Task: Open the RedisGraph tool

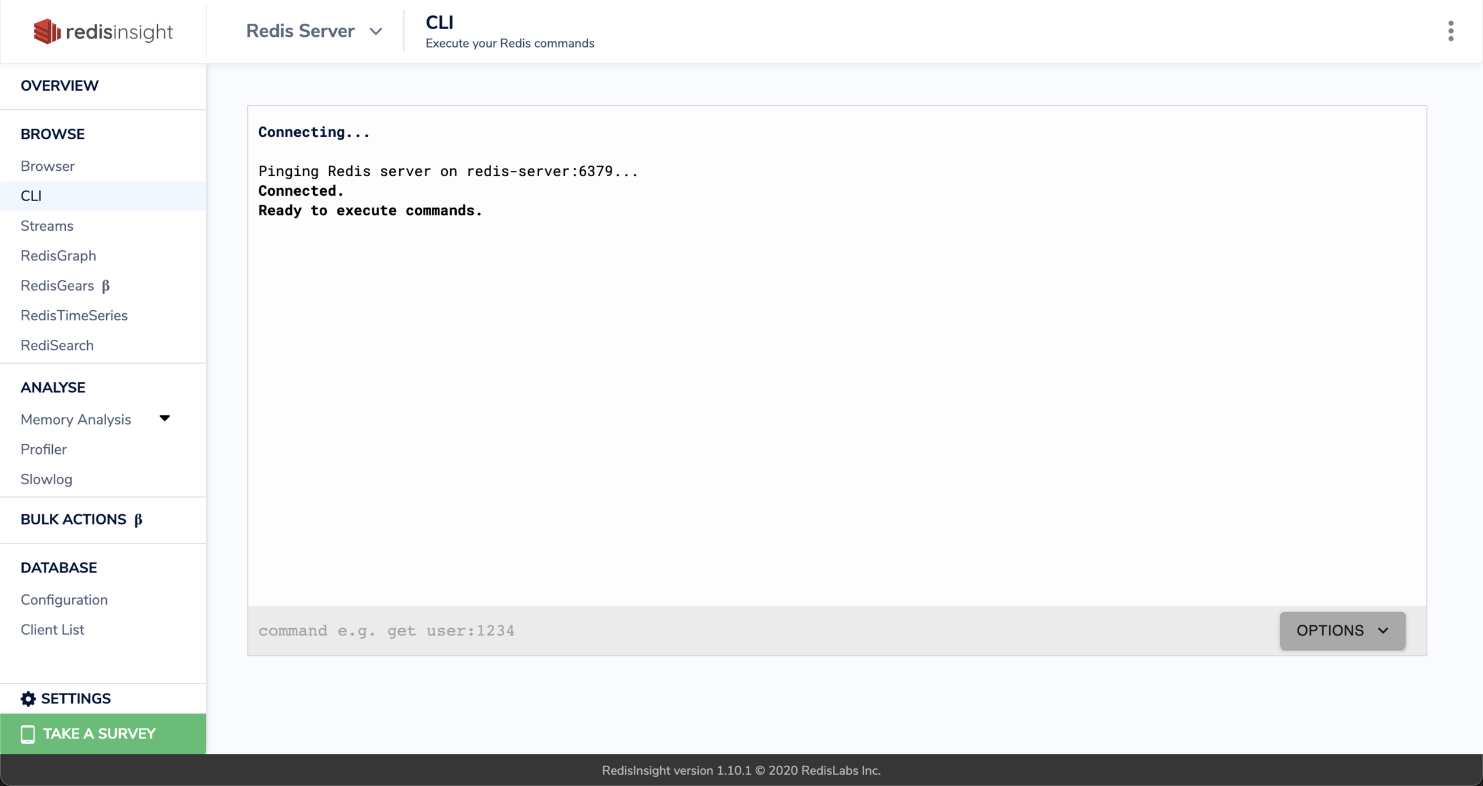Action: point(58,256)
